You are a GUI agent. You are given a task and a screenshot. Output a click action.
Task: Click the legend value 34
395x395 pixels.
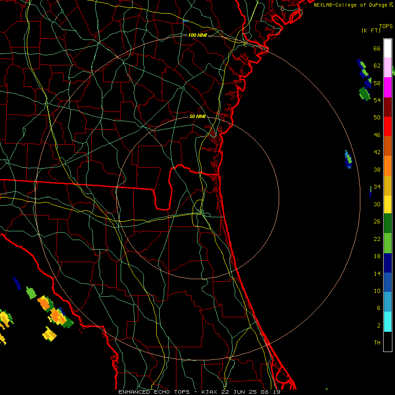tap(377, 187)
